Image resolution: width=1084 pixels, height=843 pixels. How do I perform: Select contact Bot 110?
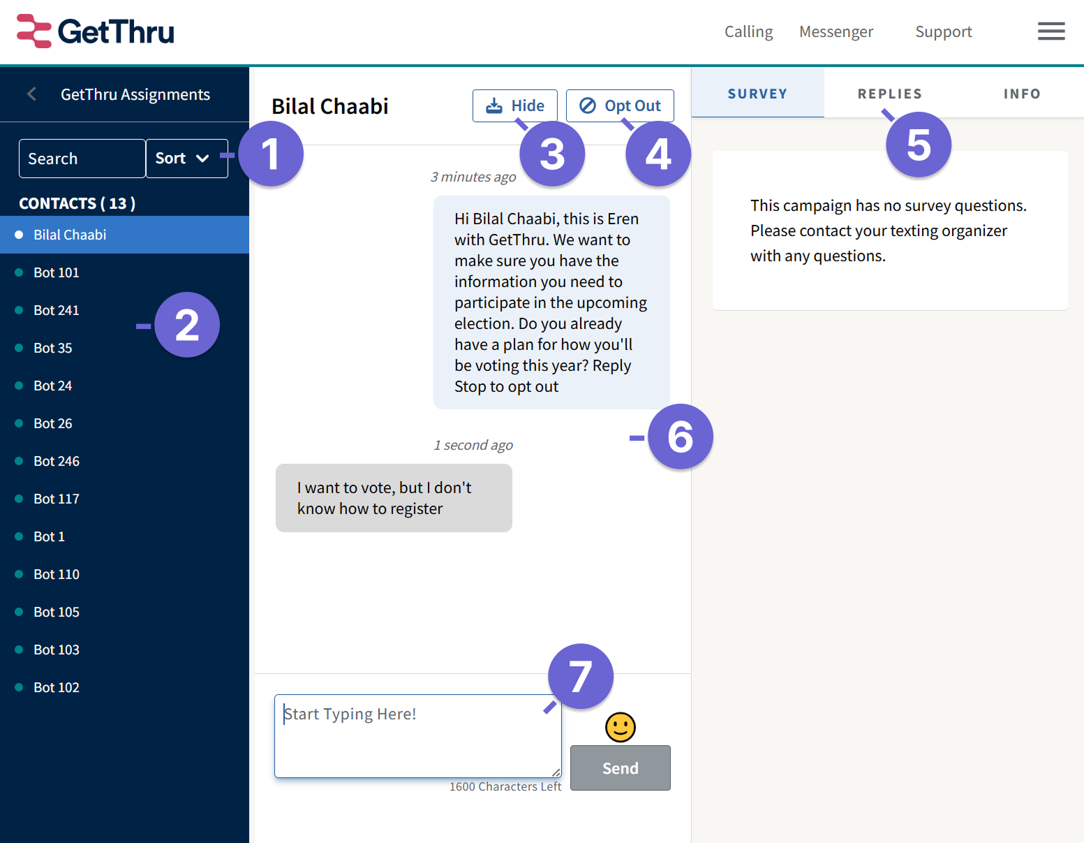(x=124, y=574)
